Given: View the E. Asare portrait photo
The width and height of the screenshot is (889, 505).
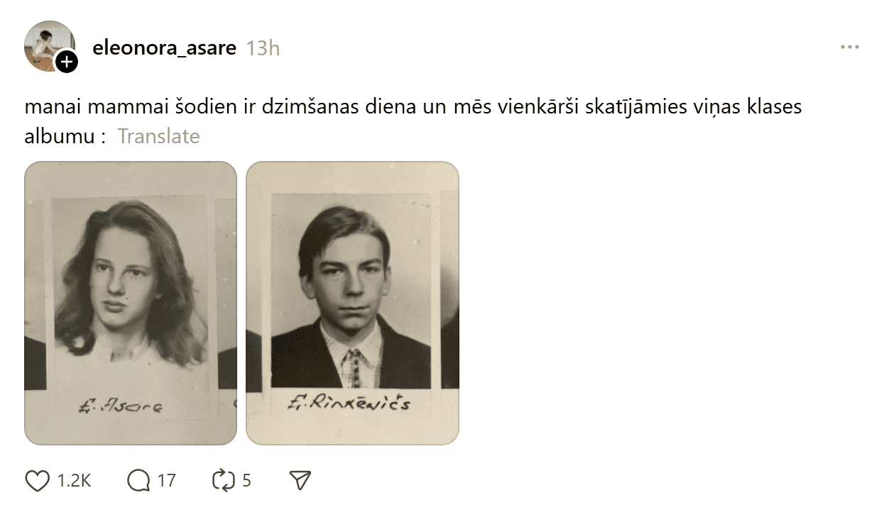Looking at the screenshot, I should click(131, 303).
